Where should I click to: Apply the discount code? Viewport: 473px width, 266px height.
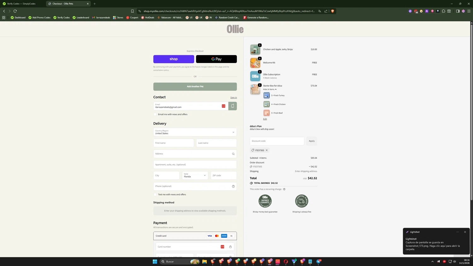click(312, 141)
